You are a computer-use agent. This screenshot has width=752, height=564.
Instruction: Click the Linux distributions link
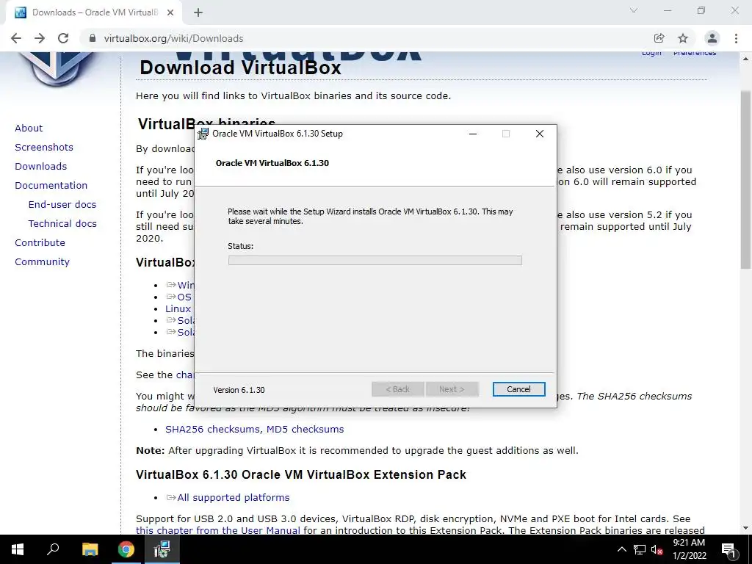pyautogui.click(x=178, y=309)
